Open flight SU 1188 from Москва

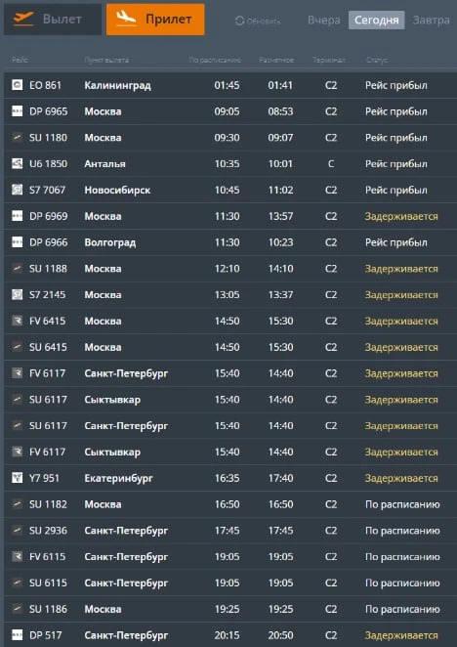tap(230, 269)
